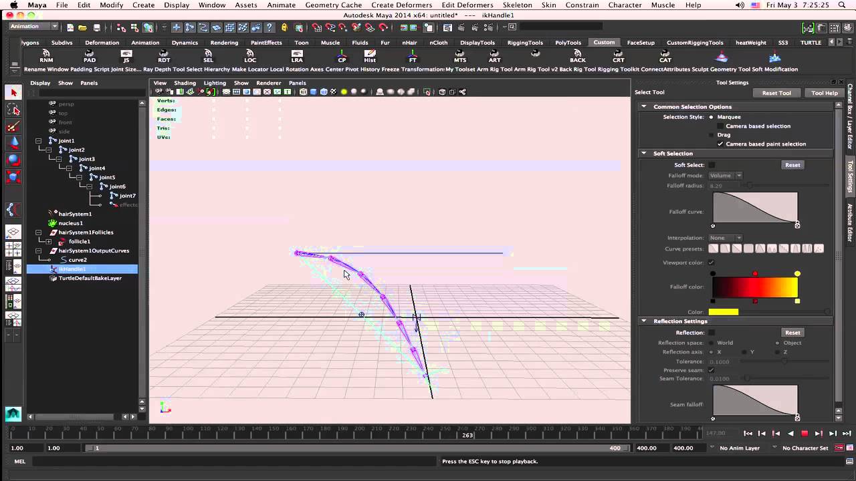The height and width of the screenshot is (481, 856).
Task: Click the BACK Back Rig Tool shelf icon
Action: [x=578, y=56]
